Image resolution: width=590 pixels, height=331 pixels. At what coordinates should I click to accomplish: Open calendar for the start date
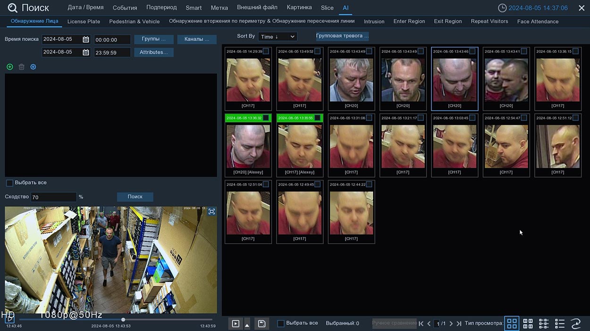pyautogui.click(x=85, y=40)
